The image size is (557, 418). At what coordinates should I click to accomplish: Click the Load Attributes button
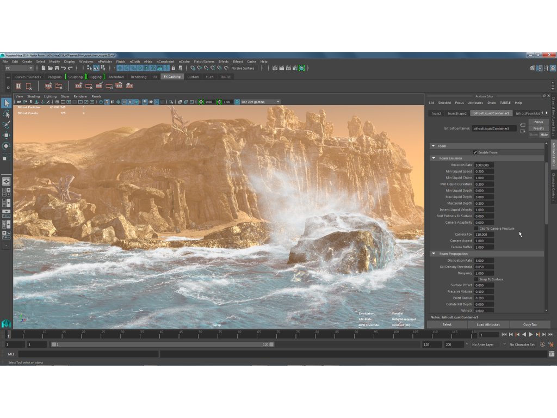(x=488, y=324)
